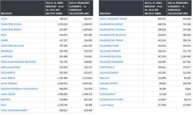
Task: Open KEPULAUAN BANGKA BELITUNG link
Action: coord(18,62)
